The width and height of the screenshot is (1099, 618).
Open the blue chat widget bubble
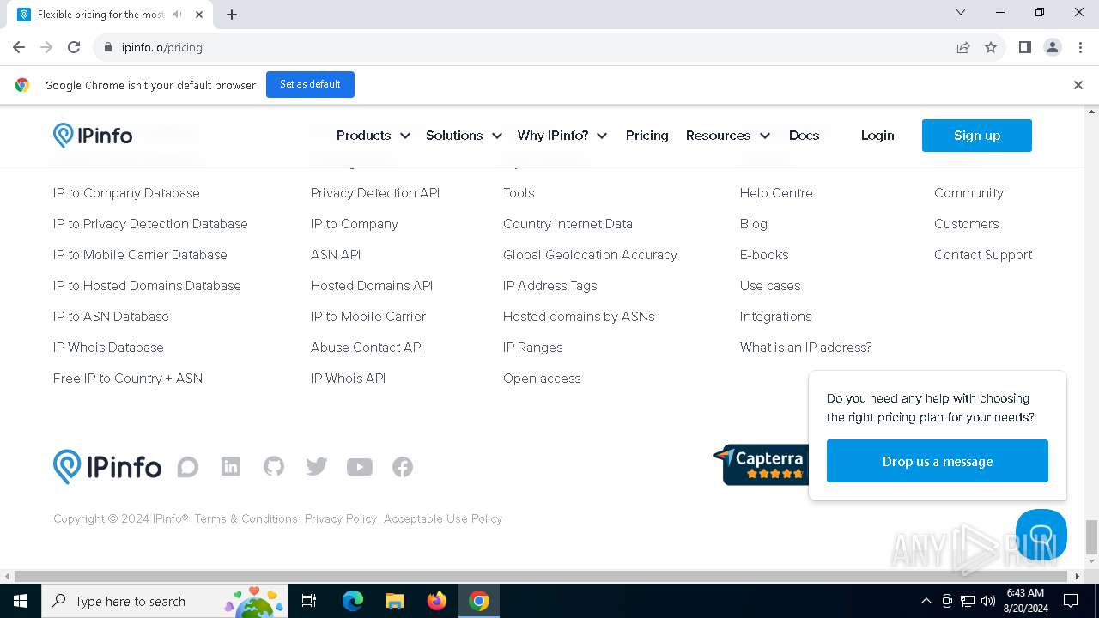1041,535
